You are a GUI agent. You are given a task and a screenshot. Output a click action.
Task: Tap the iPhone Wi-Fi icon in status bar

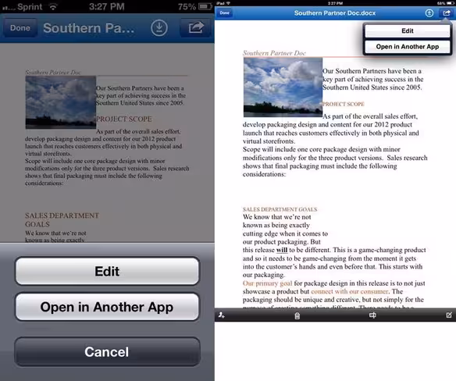[53, 6]
